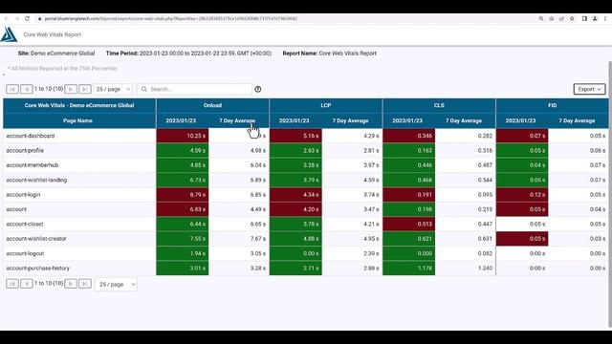Click the red 8.79 s Onload cell
The width and height of the screenshot is (612, 344).
[183, 195]
